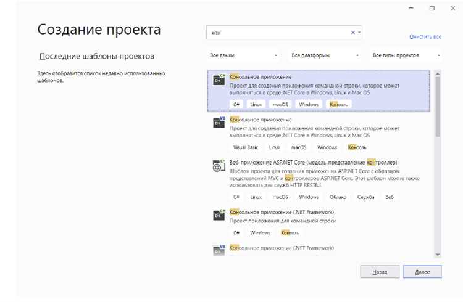Click the template list scroll down arrow
Screen dimensions: 463x302
[x=438, y=255]
